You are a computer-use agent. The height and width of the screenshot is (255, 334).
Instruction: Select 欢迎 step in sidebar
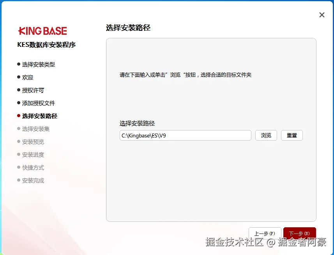pyautogui.click(x=25, y=77)
